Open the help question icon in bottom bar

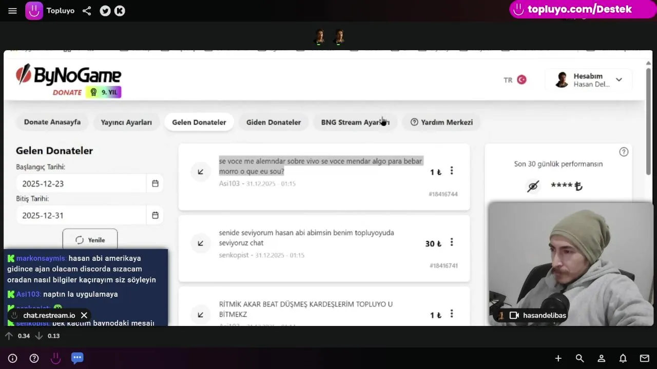34,358
